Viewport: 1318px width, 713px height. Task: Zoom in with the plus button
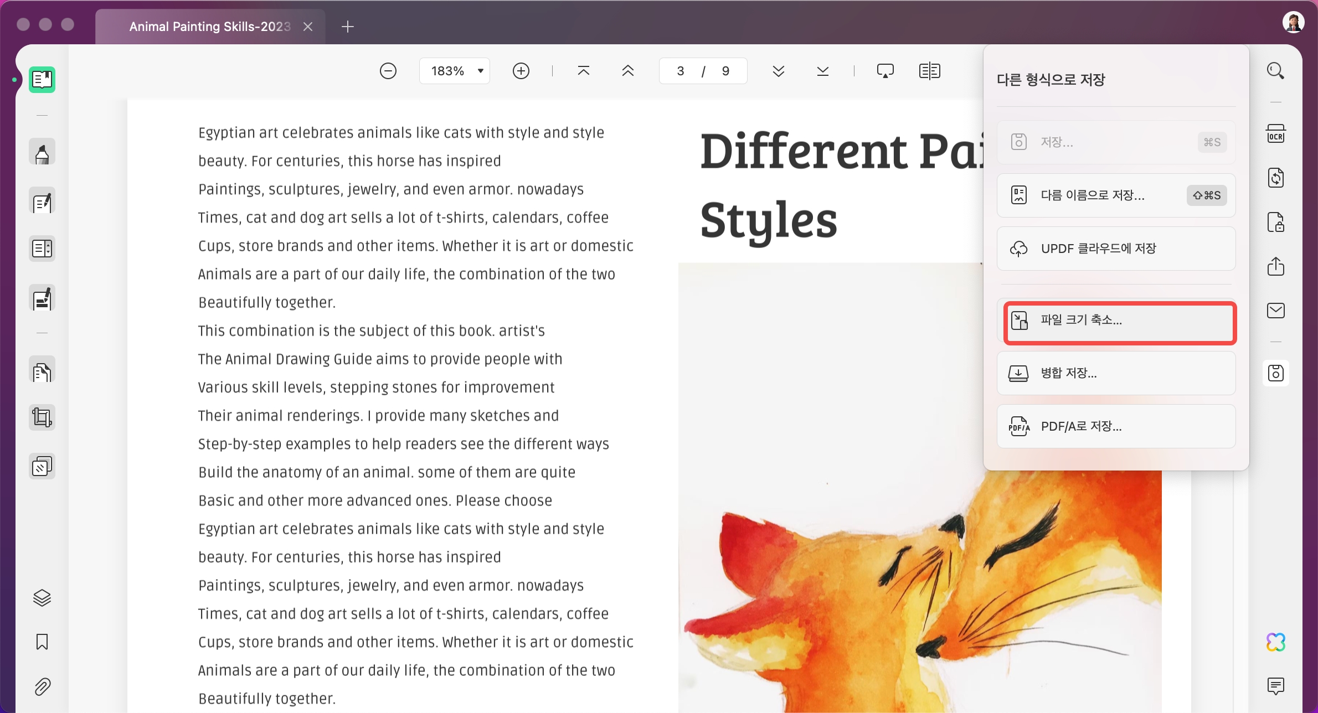pos(521,71)
